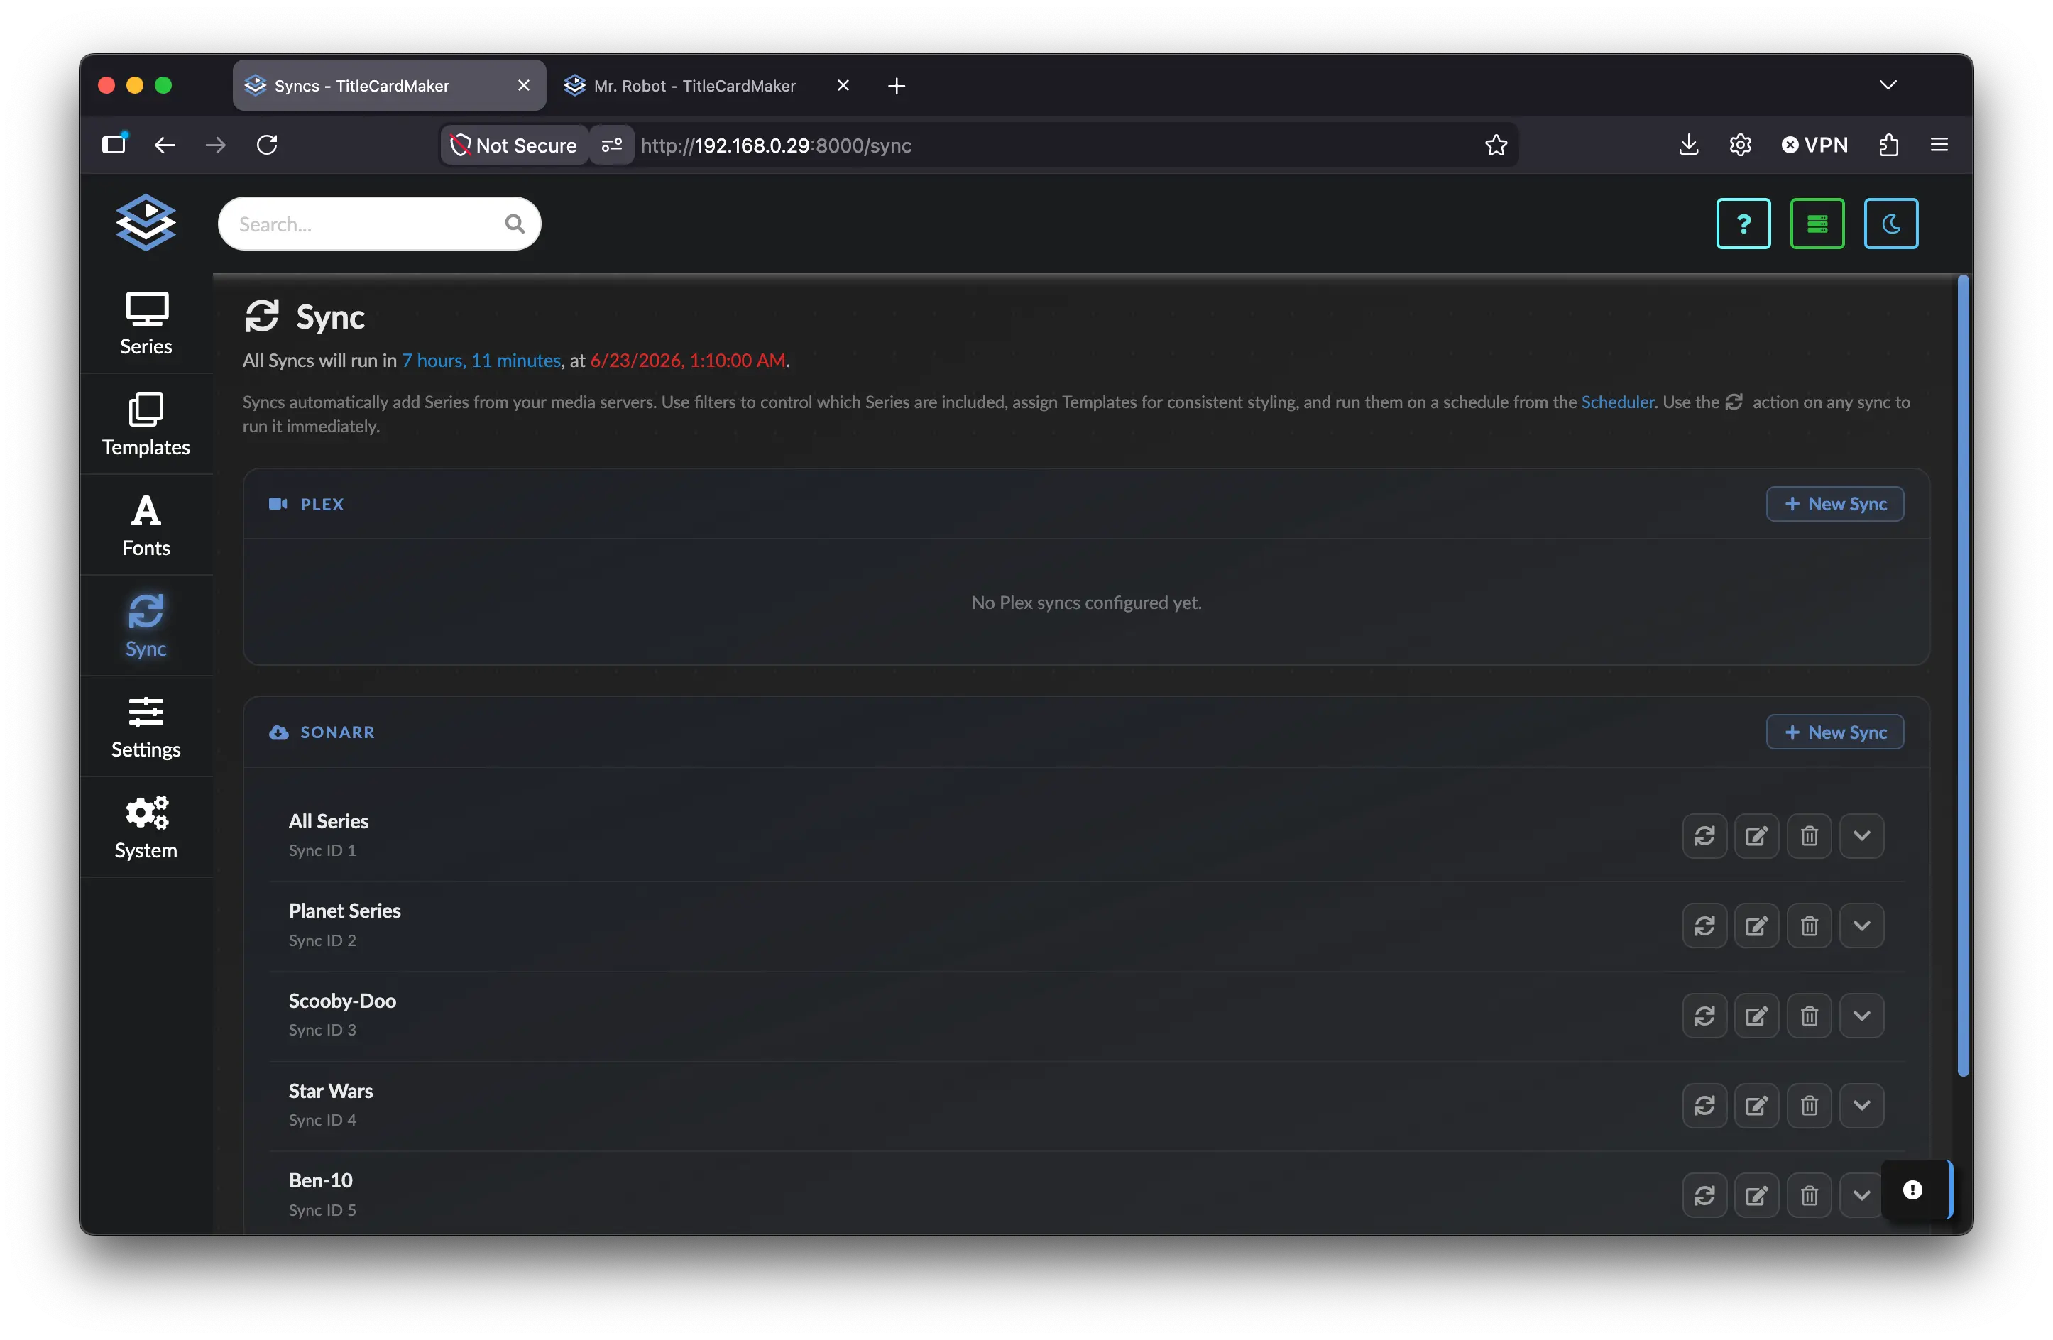
Task: Open the exclamation alert button
Action: pos(1912,1190)
